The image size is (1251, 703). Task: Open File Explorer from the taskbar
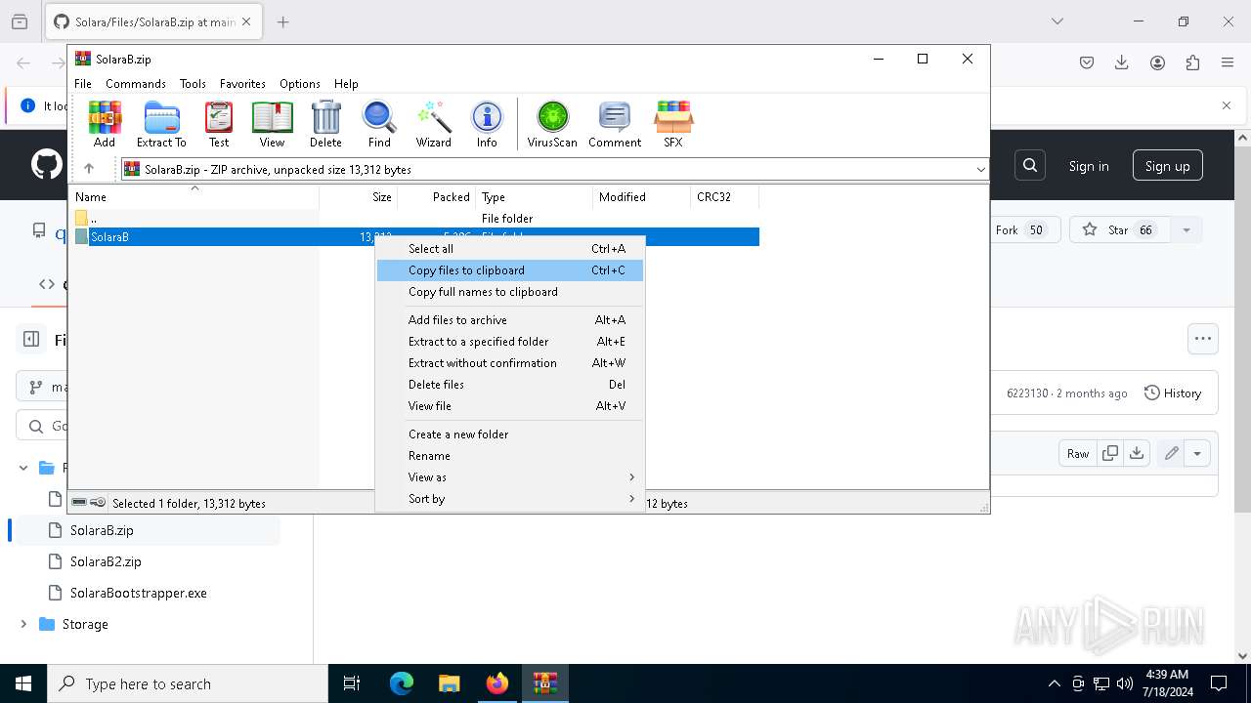[x=450, y=683]
